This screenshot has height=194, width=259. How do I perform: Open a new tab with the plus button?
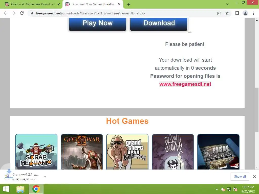pos(129,4)
